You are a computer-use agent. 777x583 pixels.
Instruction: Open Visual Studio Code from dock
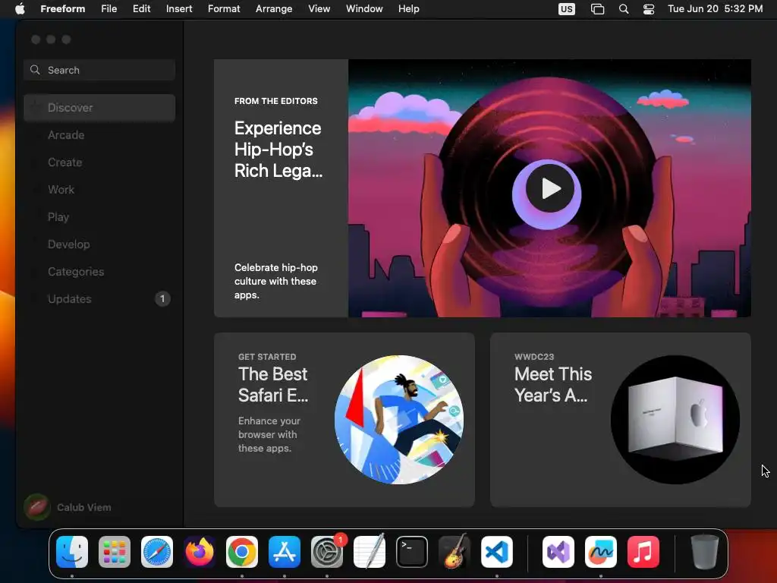[x=497, y=552]
